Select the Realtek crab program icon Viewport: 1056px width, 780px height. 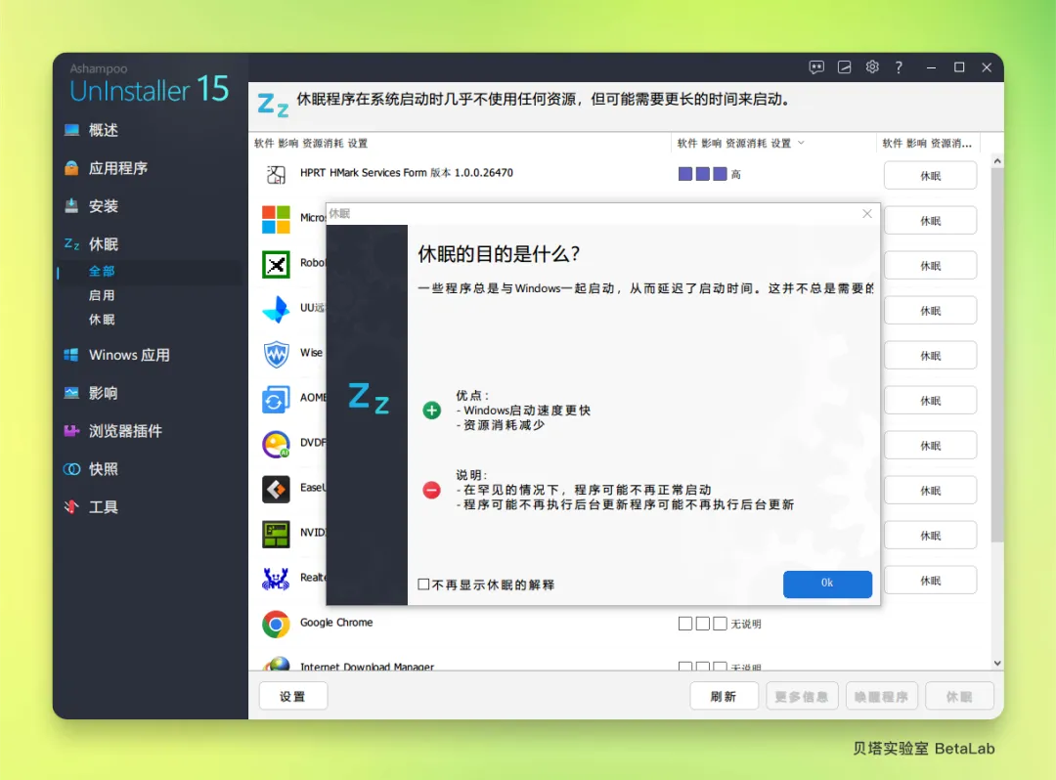click(x=276, y=579)
